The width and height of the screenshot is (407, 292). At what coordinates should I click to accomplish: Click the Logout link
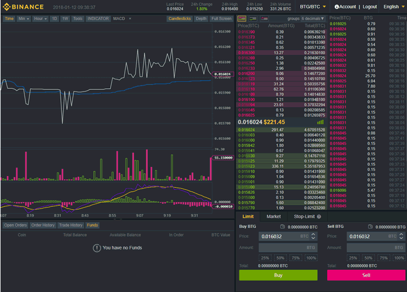[x=370, y=7]
